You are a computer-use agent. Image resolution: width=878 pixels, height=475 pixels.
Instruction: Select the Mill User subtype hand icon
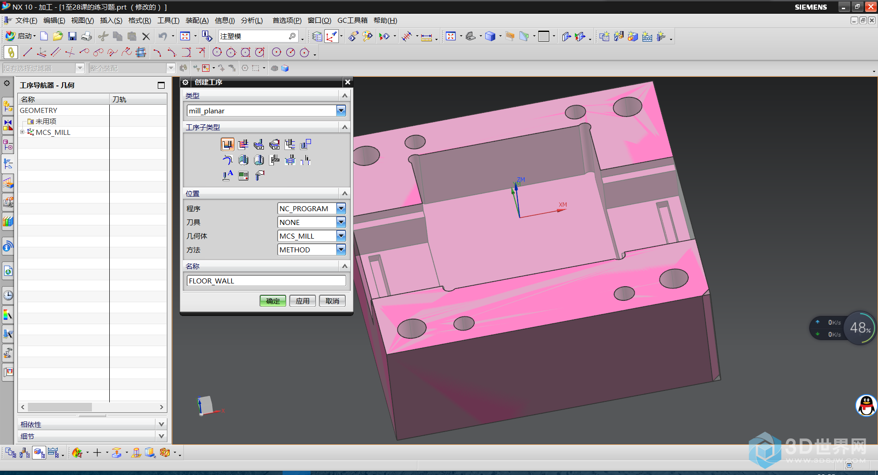tap(259, 175)
